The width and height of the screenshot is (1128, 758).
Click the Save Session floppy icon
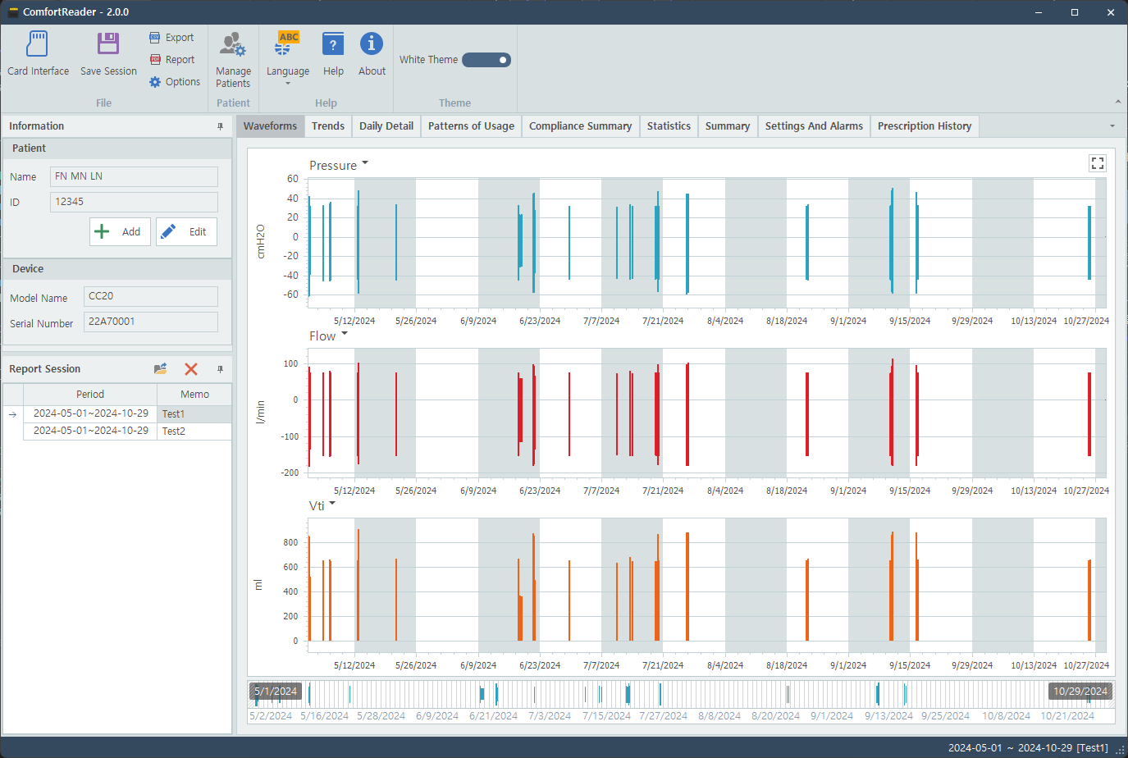click(x=108, y=43)
